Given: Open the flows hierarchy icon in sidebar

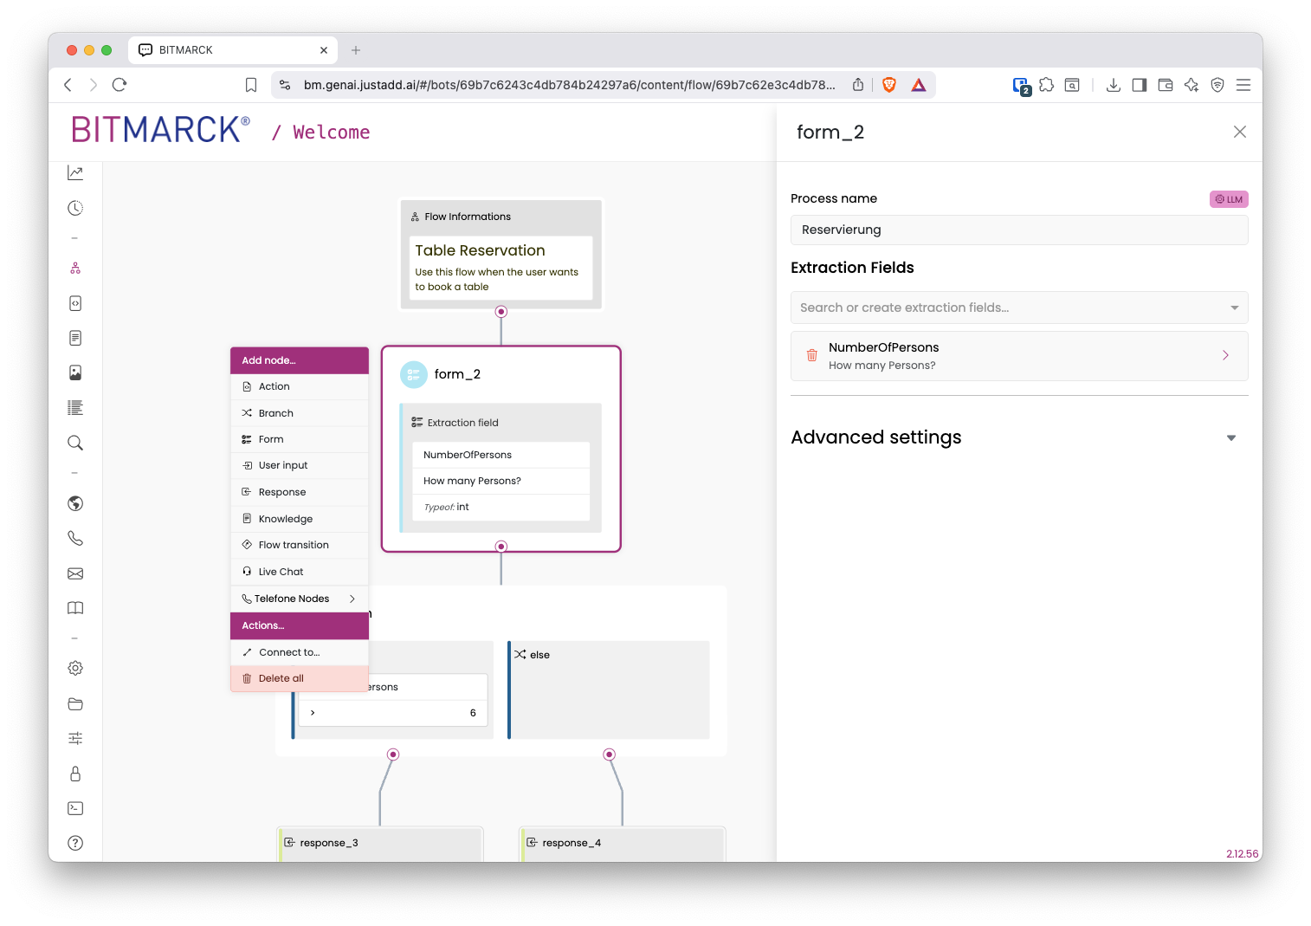Looking at the screenshot, I should 75,269.
